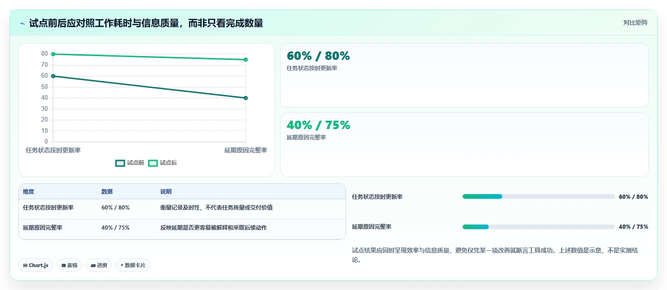Click the chart x-axis label 任务状态按时更新率
The height and width of the screenshot is (290, 667).
(x=53, y=150)
